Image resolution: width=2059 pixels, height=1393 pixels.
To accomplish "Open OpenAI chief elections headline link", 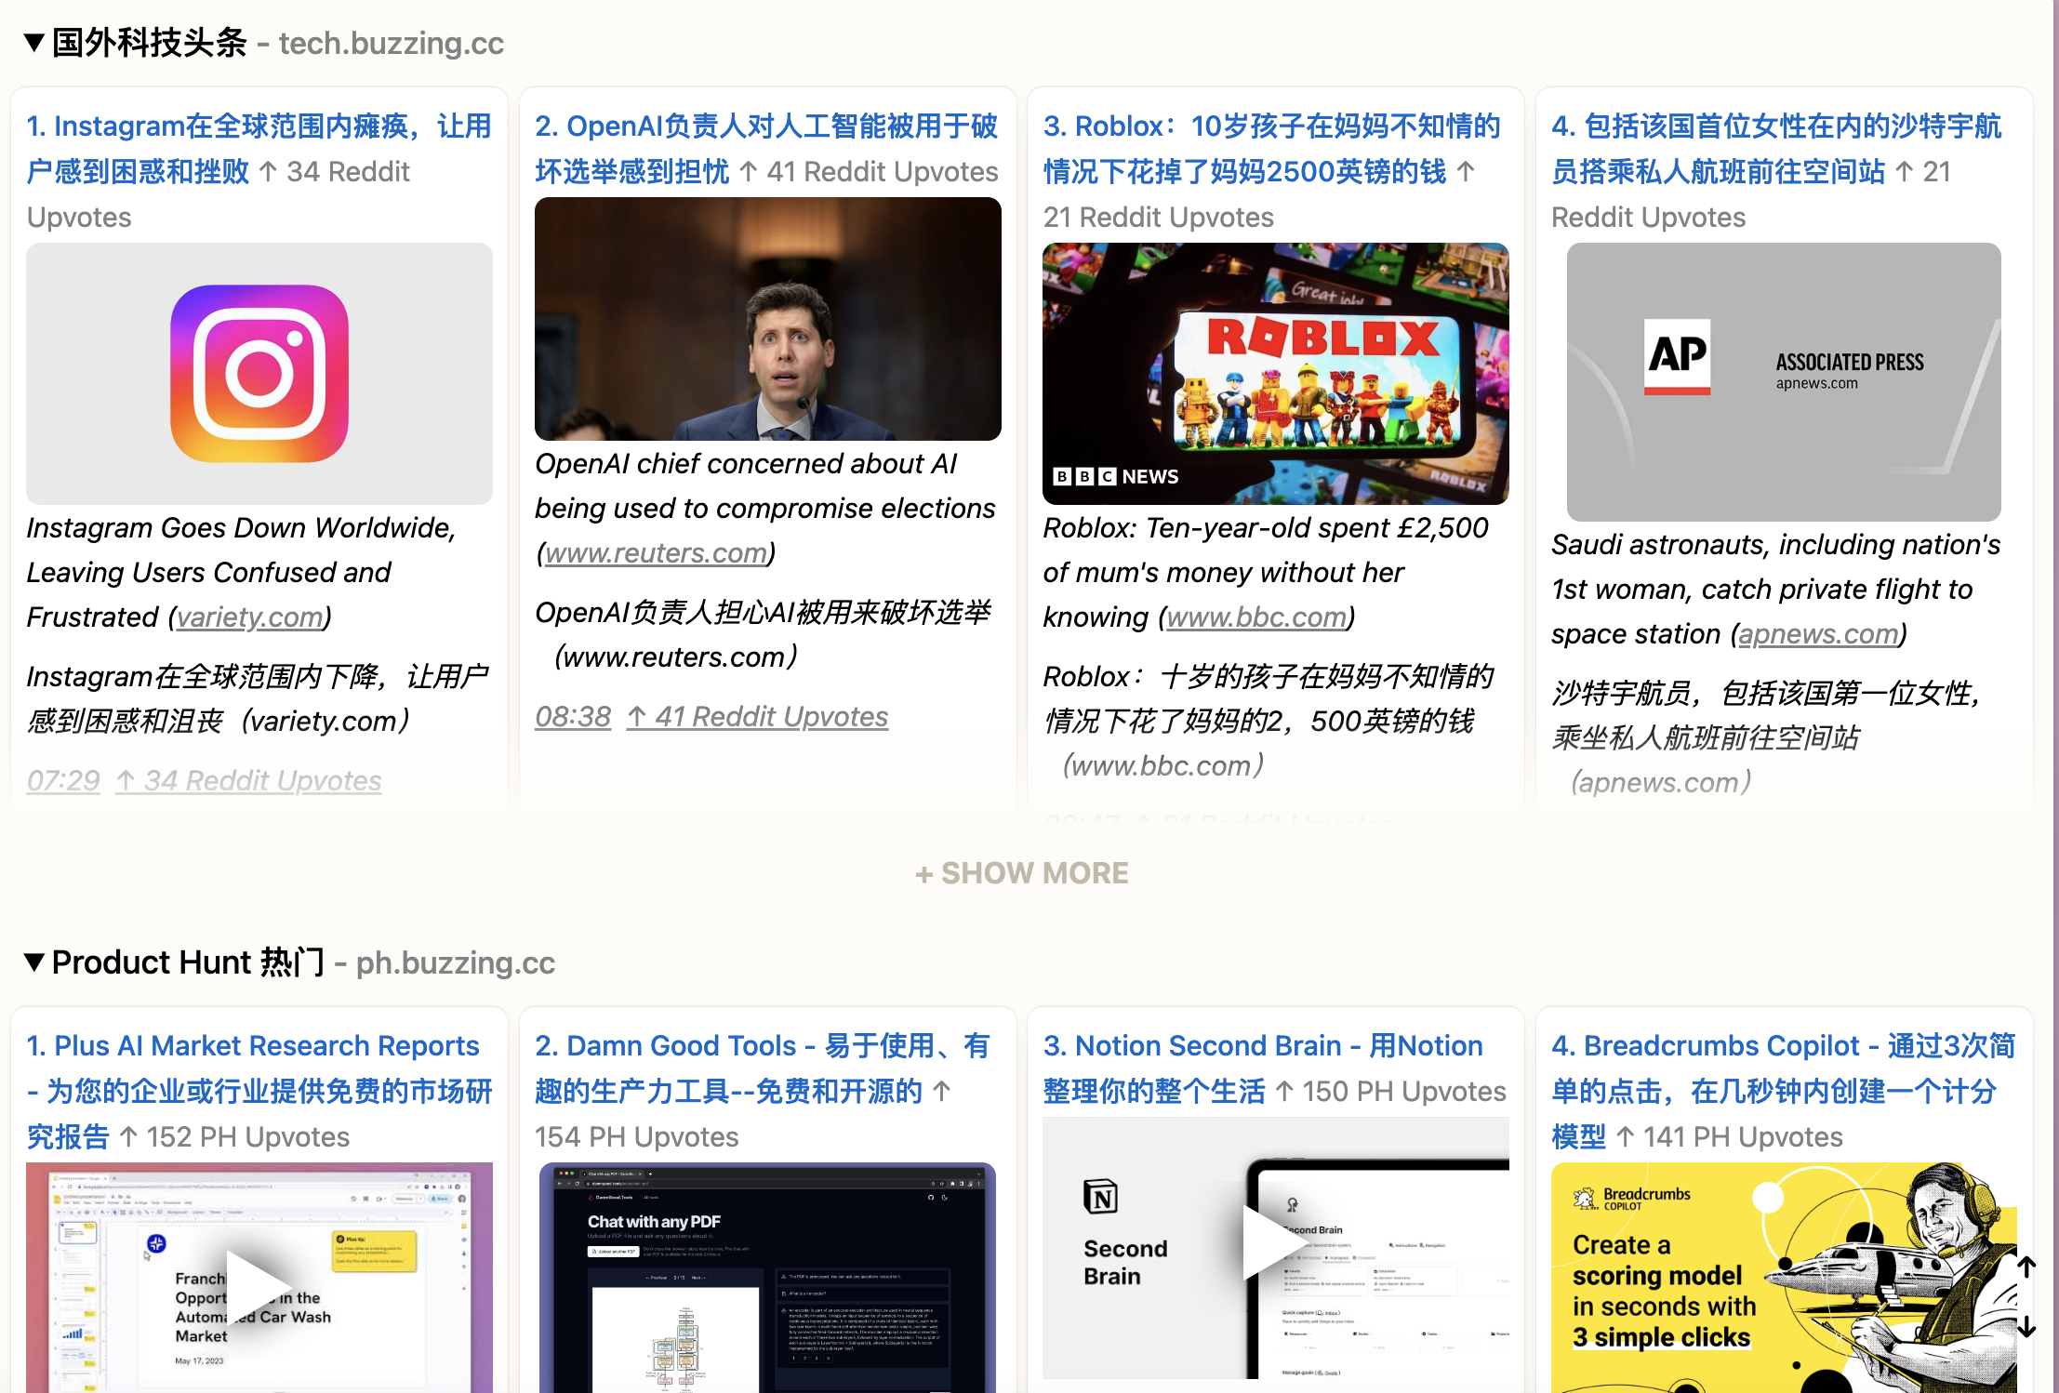I will click(765, 149).
